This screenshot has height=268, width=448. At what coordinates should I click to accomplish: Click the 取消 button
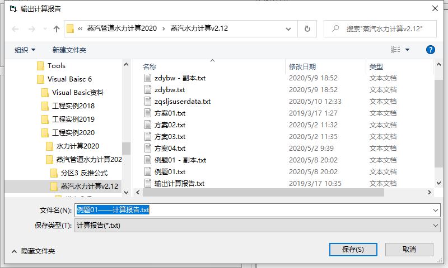click(409, 249)
